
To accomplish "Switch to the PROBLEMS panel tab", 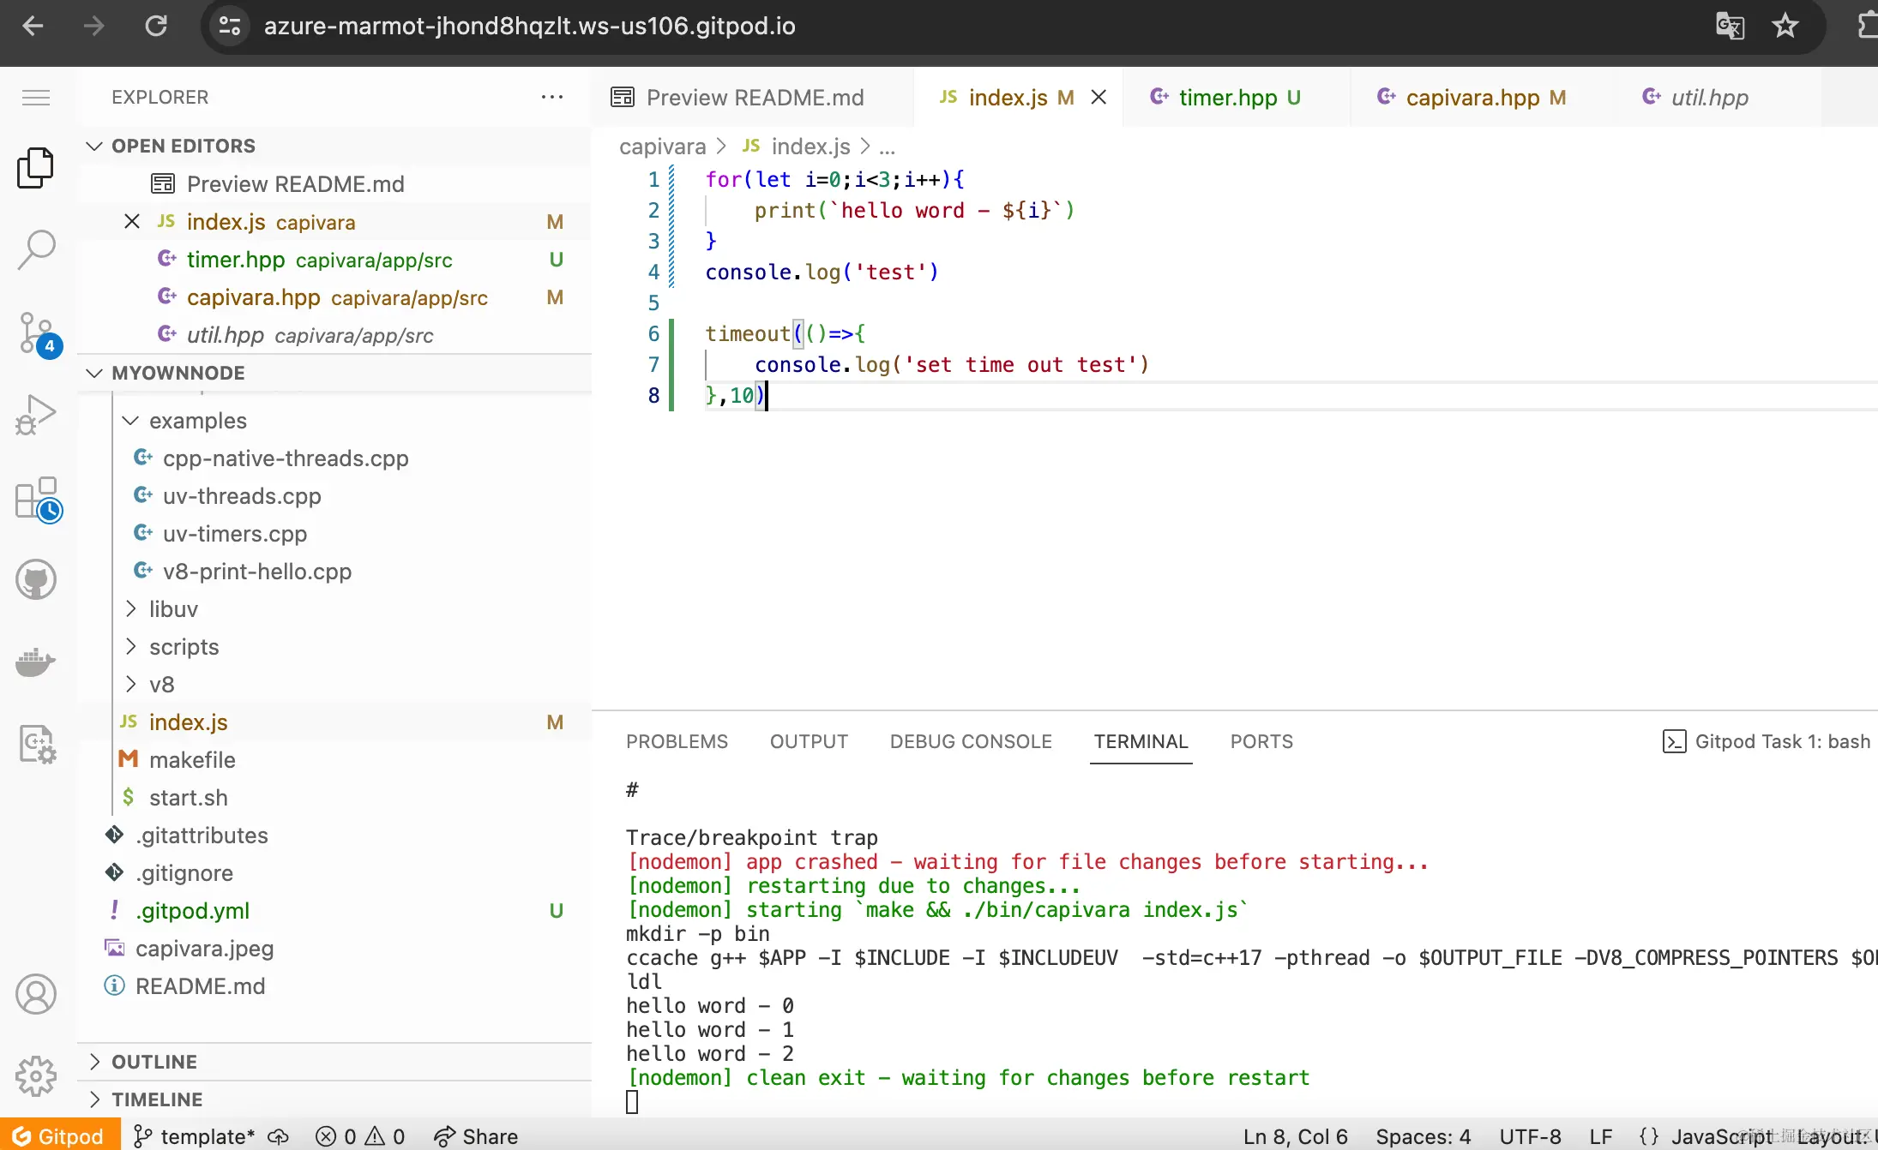I will coord(677,741).
